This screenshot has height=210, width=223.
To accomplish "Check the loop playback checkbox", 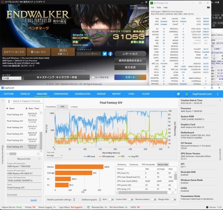I will (93, 77).
